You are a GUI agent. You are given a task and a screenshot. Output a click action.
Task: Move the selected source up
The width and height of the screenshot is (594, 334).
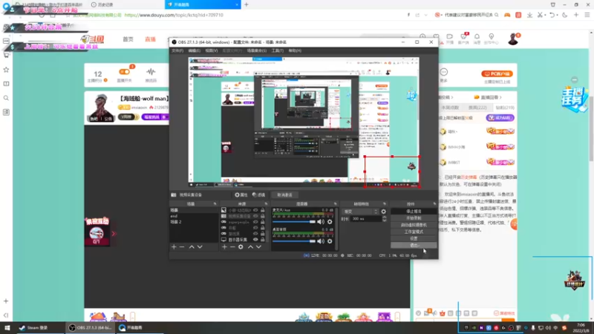pyautogui.click(x=250, y=247)
